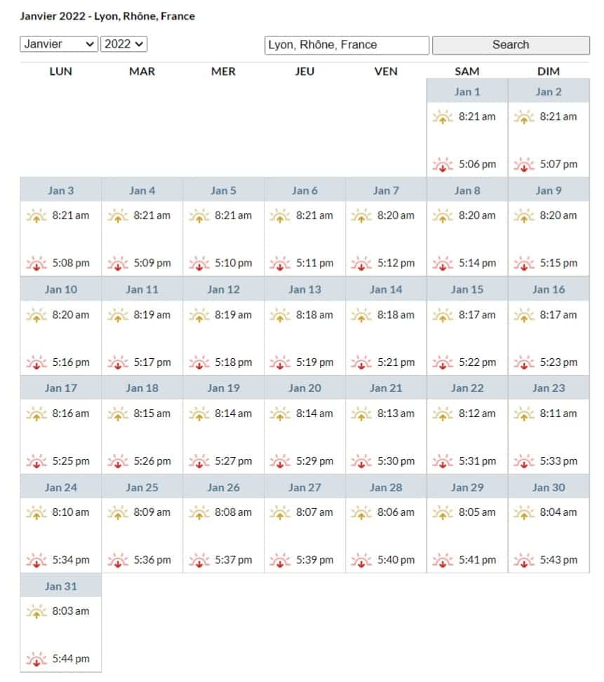This screenshot has height=682, width=604.
Task: Select the Jan 24 date header
Action: pos(61,487)
